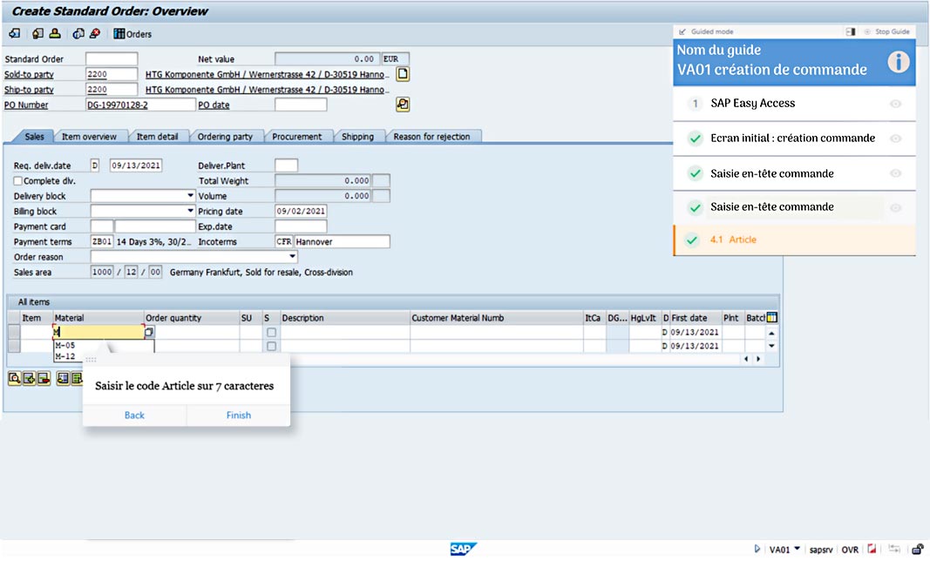Switch to the Procurement tab
Viewport: 930px width, 568px height.
pos(296,137)
